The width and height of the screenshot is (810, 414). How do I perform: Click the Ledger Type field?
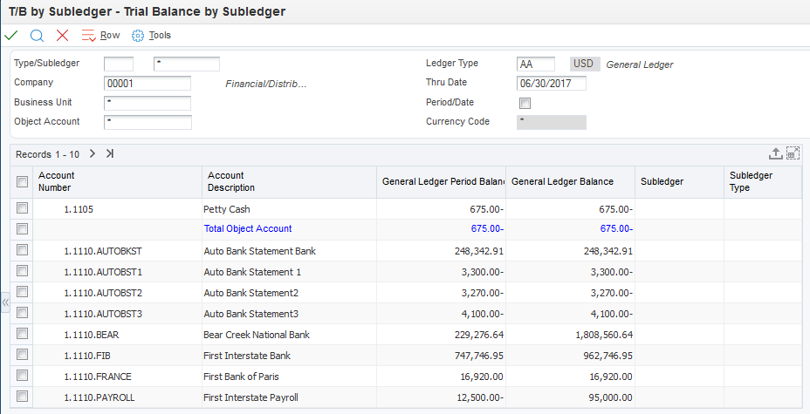535,64
